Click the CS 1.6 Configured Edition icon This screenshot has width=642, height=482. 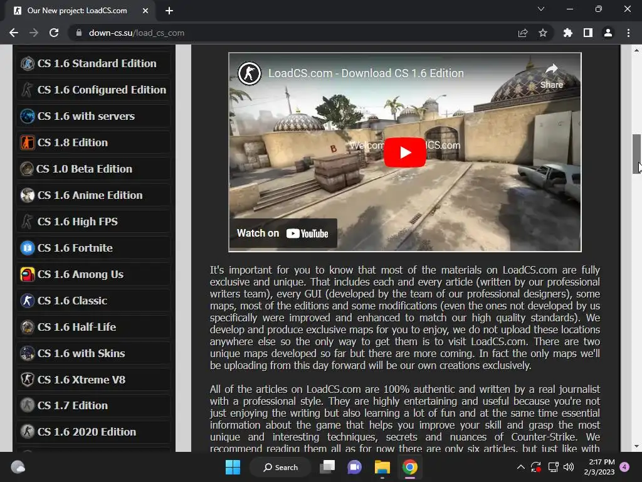tap(28, 90)
